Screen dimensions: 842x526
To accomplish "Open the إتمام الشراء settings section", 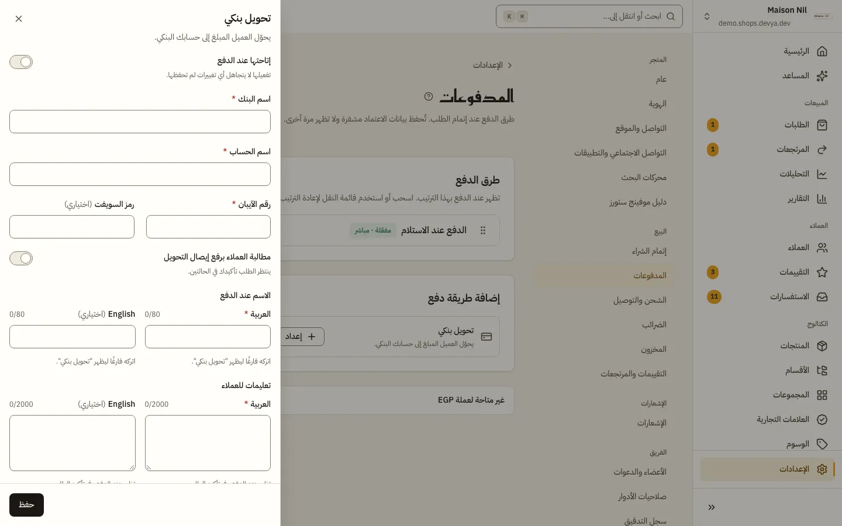I will pos(649,251).
